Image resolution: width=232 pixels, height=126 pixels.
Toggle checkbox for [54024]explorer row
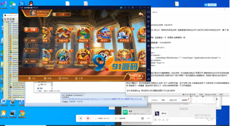click(9, 95)
